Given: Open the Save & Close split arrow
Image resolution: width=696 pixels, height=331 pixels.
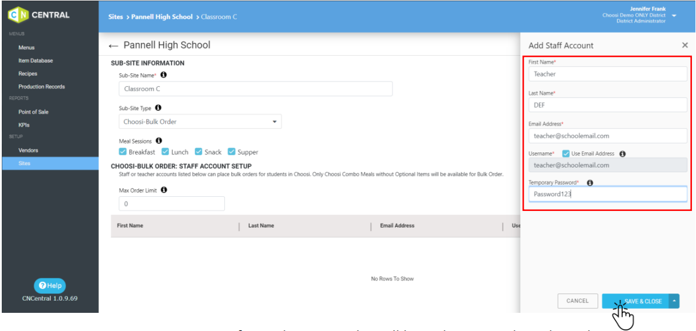Looking at the screenshot, I should (x=674, y=301).
